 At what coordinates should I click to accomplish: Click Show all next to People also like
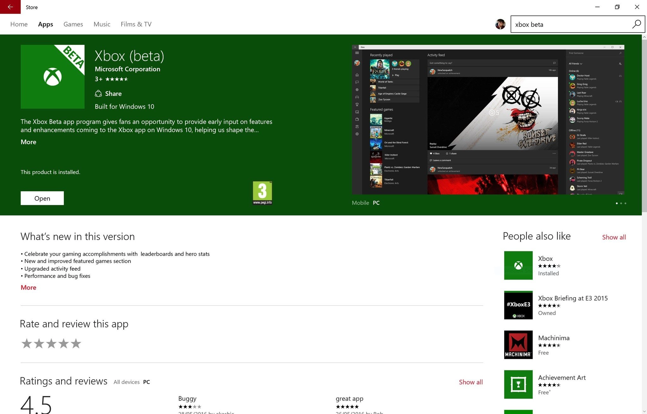[614, 237]
